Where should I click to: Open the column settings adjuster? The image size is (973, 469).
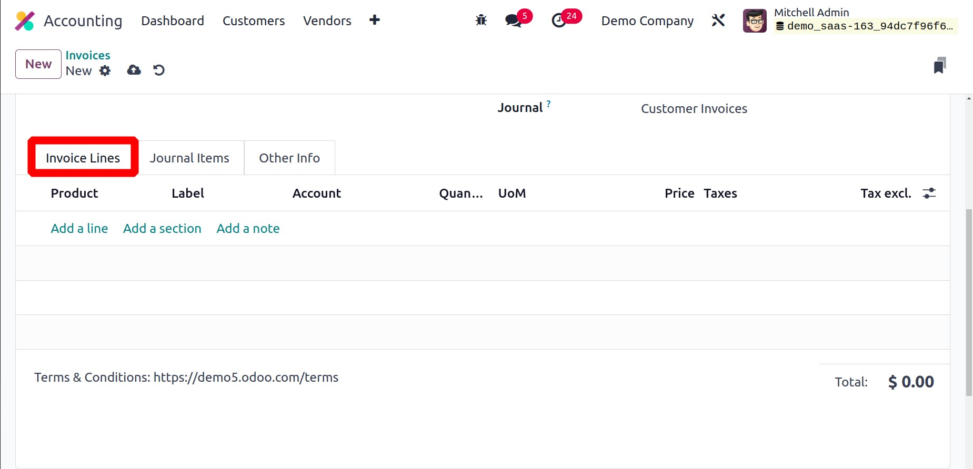tap(929, 193)
